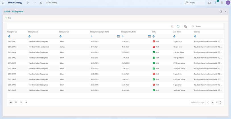
Task: Navigate back with the arrow button
Action: (x=28, y=3)
